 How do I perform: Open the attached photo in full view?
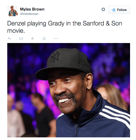click(x=69, y=90)
